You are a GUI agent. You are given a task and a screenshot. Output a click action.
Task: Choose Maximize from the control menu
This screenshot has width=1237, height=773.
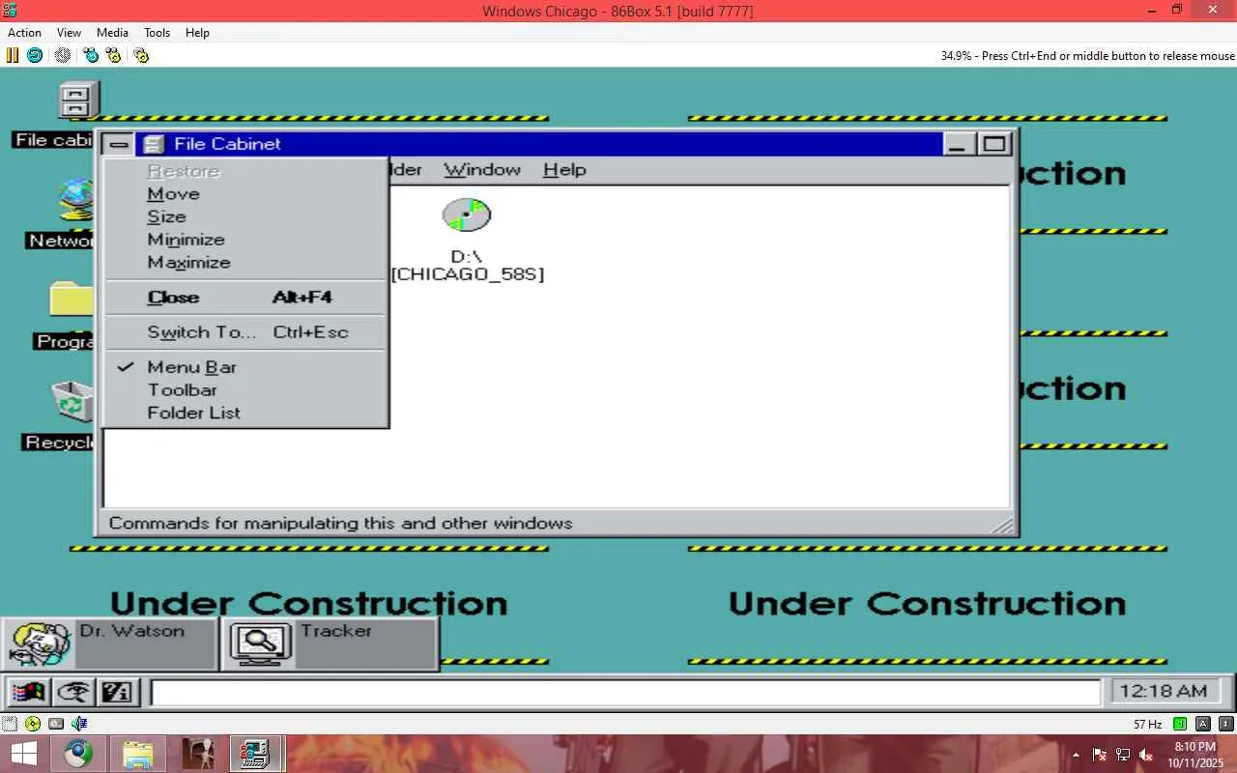[x=245, y=263]
